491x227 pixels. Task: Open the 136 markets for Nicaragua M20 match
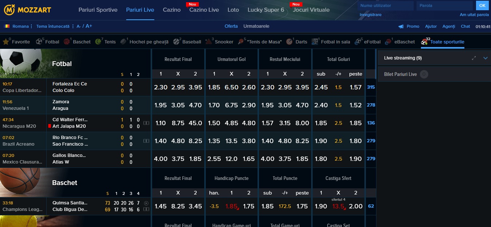point(371,123)
